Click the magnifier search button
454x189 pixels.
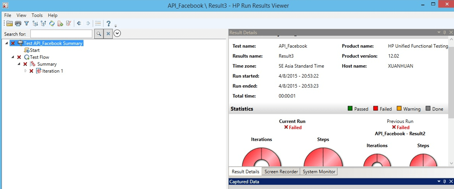pyautogui.click(x=99, y=34)
